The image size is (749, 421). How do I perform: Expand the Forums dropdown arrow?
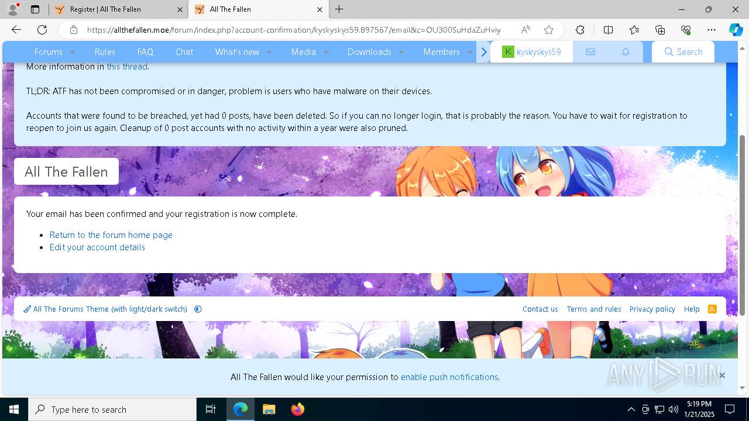[73, 52]
